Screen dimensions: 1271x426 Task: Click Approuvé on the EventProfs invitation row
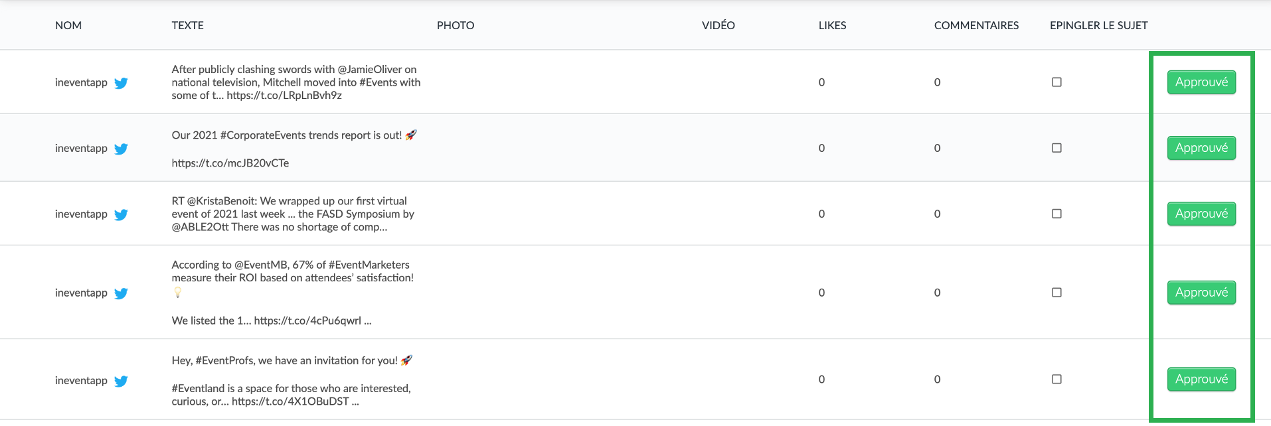(1201, 380)
